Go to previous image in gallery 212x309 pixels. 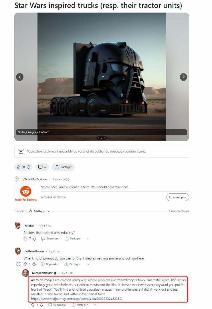[20, 77]
